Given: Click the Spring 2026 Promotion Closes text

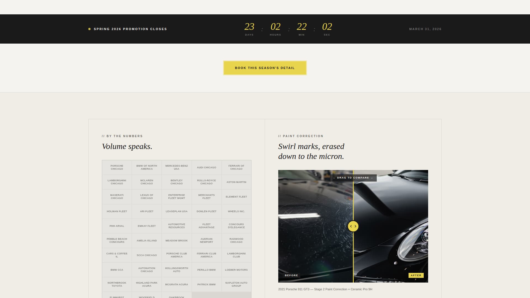Looking at the screenshot, I should coord(130,29).
